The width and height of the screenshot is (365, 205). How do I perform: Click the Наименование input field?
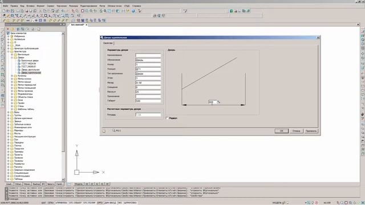148,55
